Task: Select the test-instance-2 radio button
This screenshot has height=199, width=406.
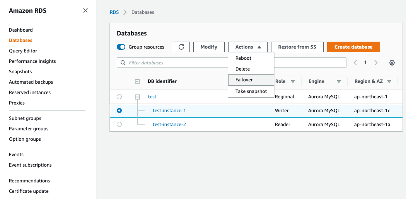Action: (119, 125)
